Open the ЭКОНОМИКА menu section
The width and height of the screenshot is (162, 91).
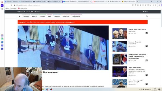click(x=76, y=16)
